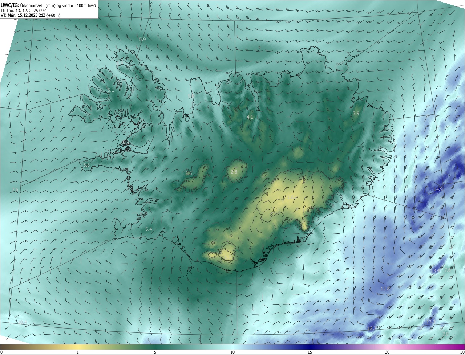Click the 10.4 value label at bottom left
Screen dimensions: 465x355
pos(22,322)
